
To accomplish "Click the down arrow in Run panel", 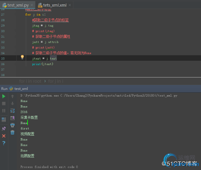I will 12,103.
